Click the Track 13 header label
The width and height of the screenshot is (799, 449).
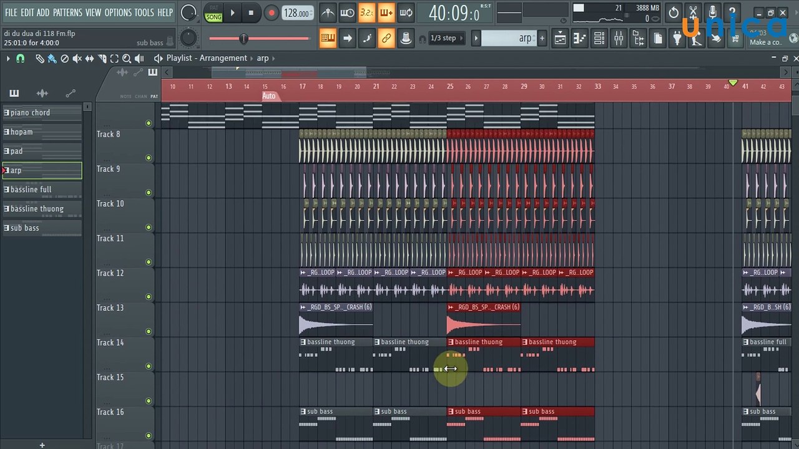coord(110,307)
